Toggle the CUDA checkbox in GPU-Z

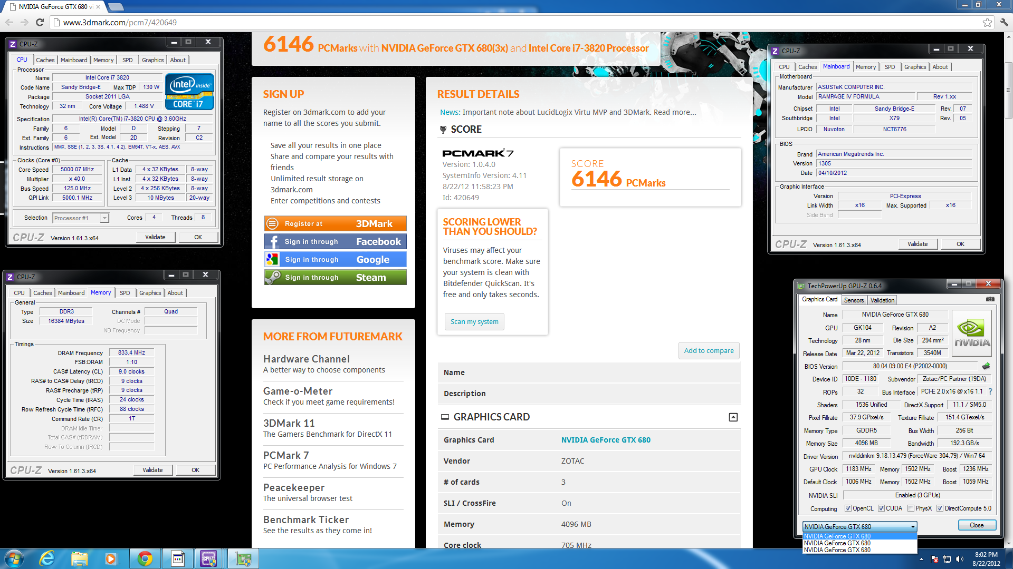(881, 508)
